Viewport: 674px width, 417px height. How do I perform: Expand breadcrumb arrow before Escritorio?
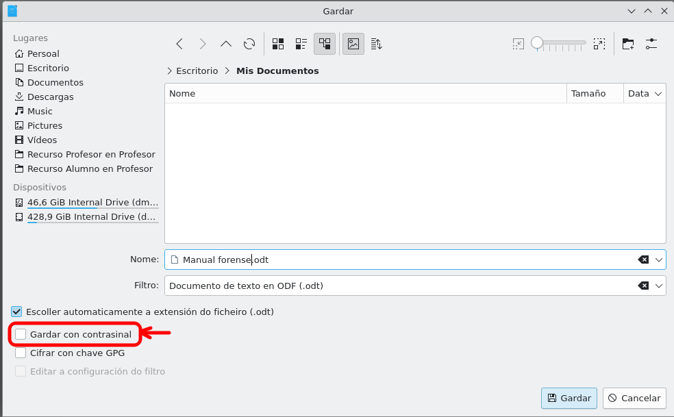tap(169, 71)
